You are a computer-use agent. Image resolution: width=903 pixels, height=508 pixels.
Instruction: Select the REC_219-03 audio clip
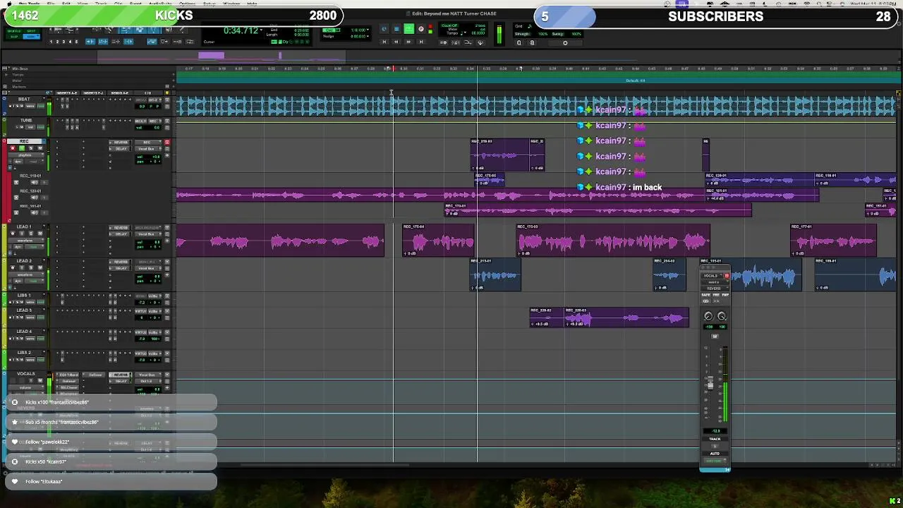tap(499, 155)
